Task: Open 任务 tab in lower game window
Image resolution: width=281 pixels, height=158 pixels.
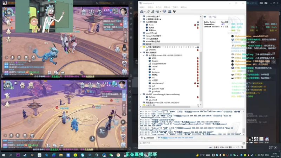Action: click(x=124, y=96)
